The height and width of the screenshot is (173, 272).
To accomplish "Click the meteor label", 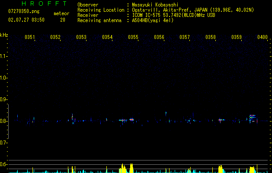I will [61, 13].
